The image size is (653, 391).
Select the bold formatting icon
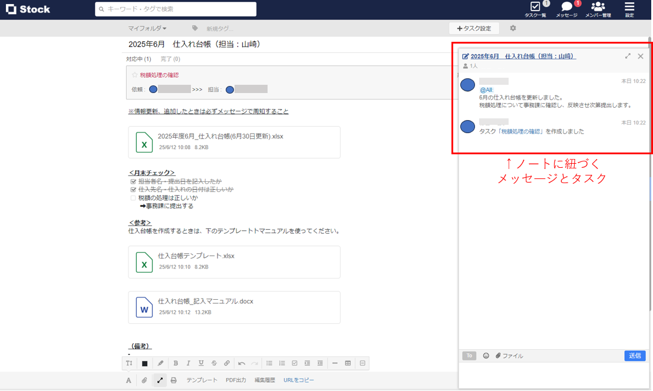(x=175, y=363)
